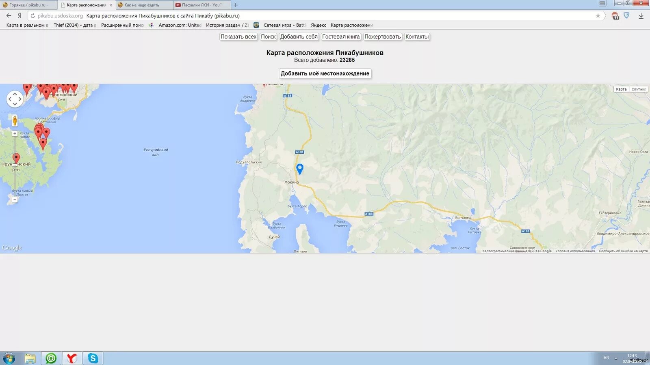Open browser downloads arrow icon
Viewport: 650px width, 365px height.
pos(641,16)
